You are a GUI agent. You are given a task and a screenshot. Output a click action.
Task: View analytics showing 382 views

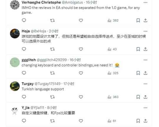tap(113, 20)
